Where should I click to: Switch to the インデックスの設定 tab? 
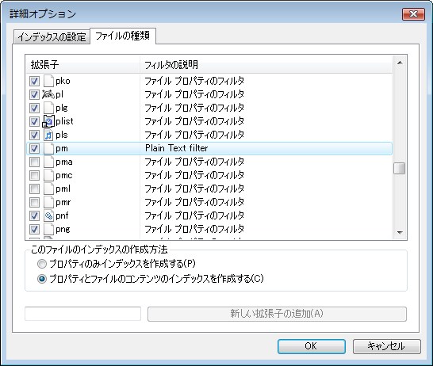52,36
